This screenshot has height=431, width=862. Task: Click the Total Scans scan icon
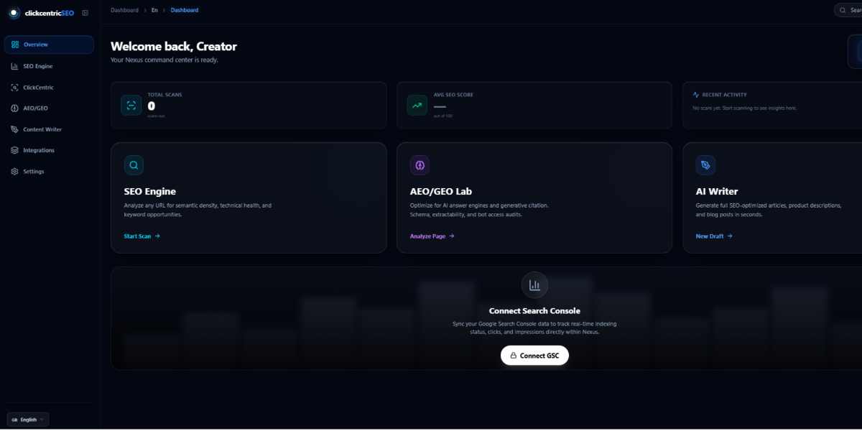(131, 106)
